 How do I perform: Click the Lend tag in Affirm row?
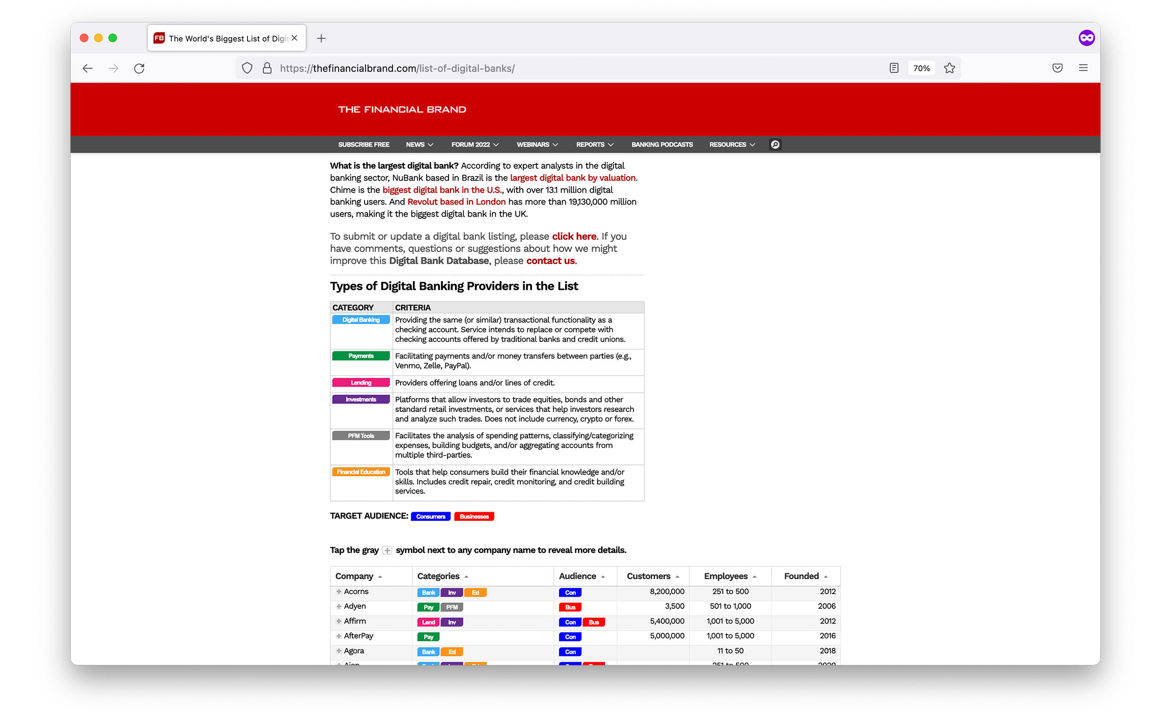(x=428, y=622)
